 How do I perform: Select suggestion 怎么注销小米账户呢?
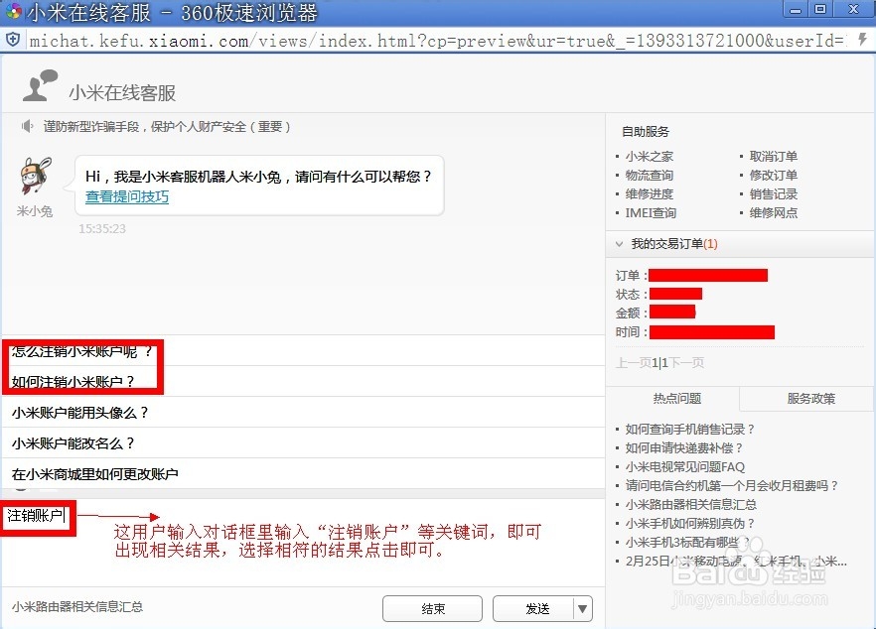(304, 351)
